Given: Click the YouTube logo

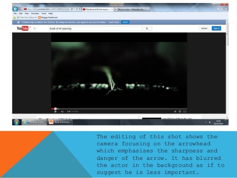Looking at the screenshot, I should coord(23,28).
